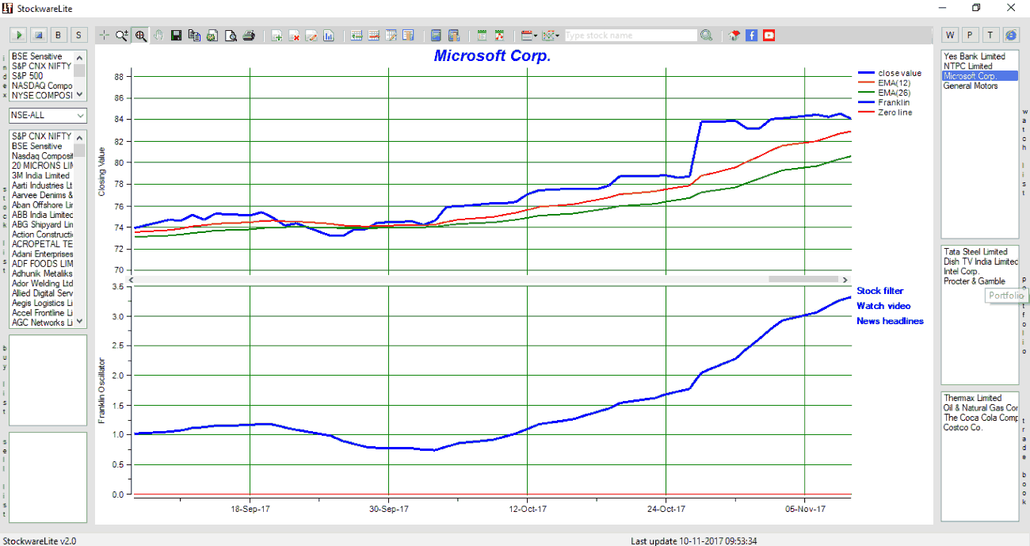Viewport: 1030px width, 546px height.
Task: Click the stock list scrollbar down arrow
Action: pos(80,322)
